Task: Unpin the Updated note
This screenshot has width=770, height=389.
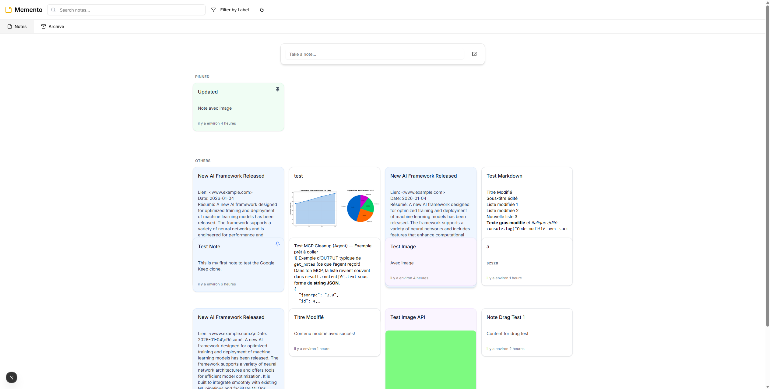Action: [277, 89]
